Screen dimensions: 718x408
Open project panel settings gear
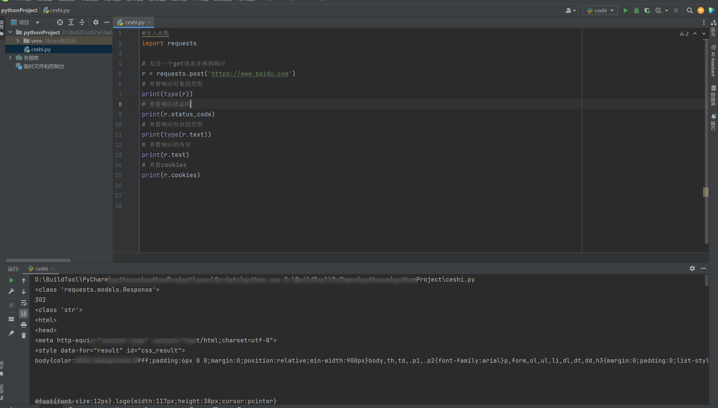(x=96, y=22)
